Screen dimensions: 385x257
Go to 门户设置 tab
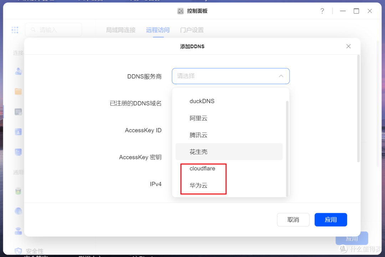[x=192, y=30]
